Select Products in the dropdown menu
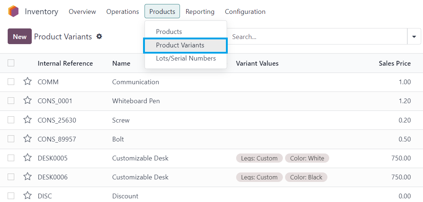Viewport: 423px width, 202px height. [169, 31]
